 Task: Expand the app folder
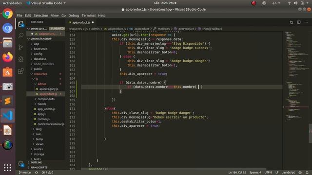pos(36,44)
